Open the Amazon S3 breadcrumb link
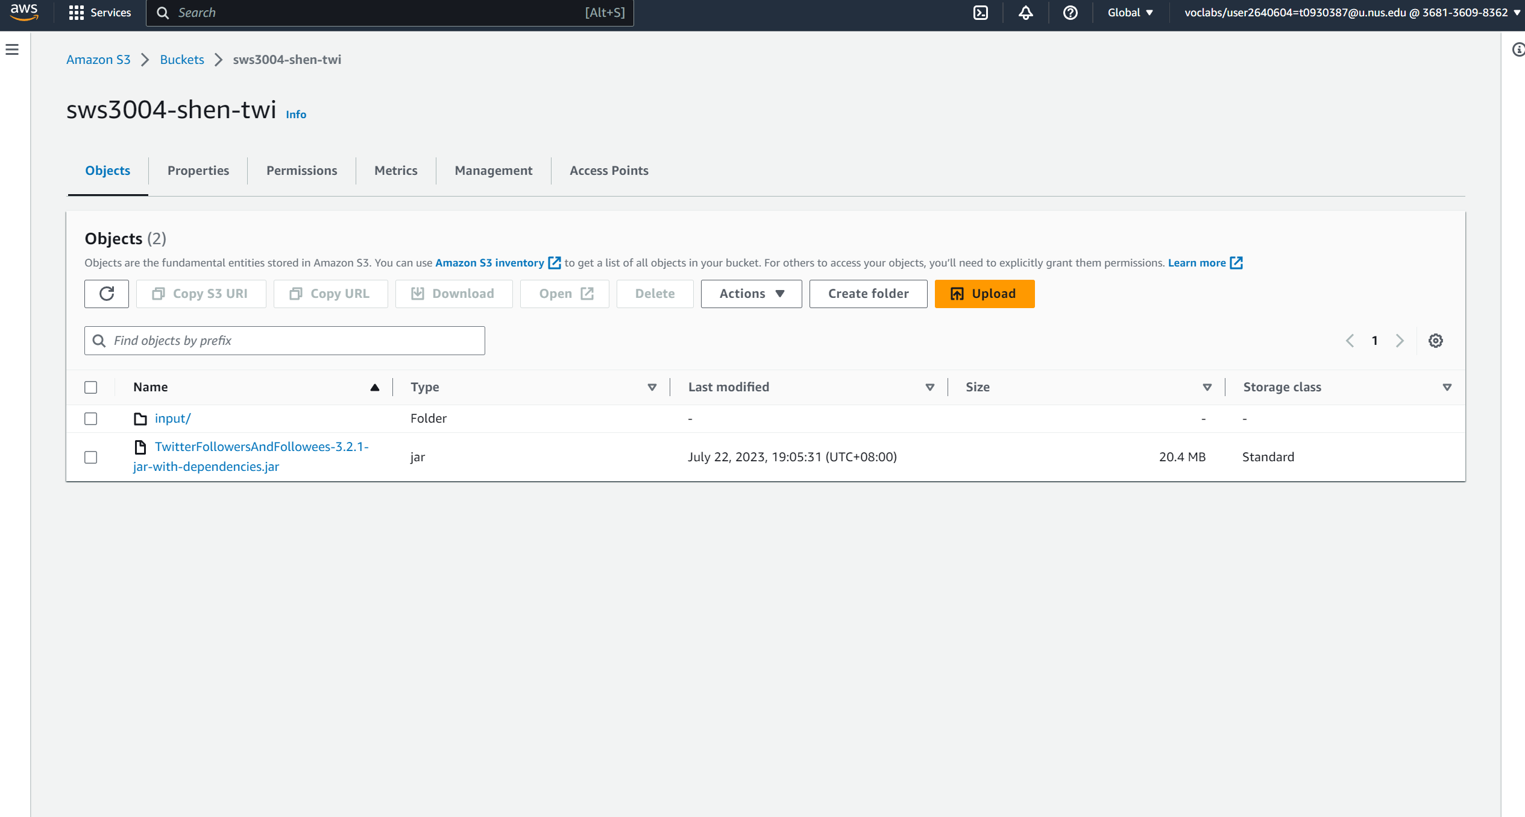Viewport: 1525px width, 817px height. 98,60
